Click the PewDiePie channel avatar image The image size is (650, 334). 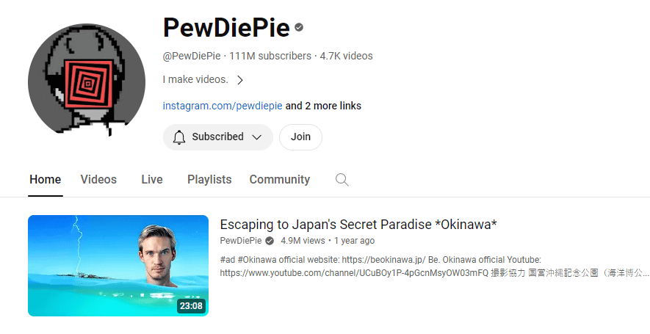coord(87,82)
